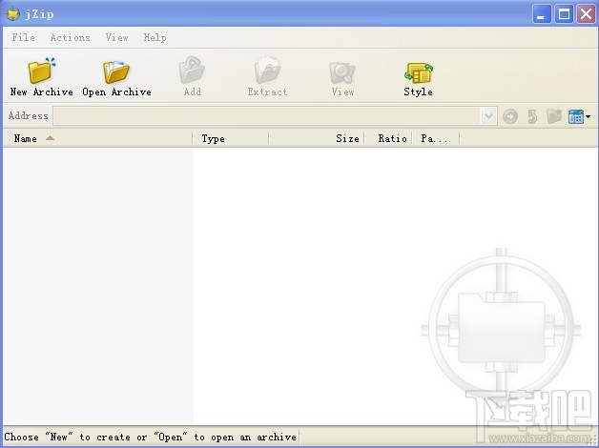Open the view mode dropdown icon
The image size is (599, 448).
tap(579, 116)
